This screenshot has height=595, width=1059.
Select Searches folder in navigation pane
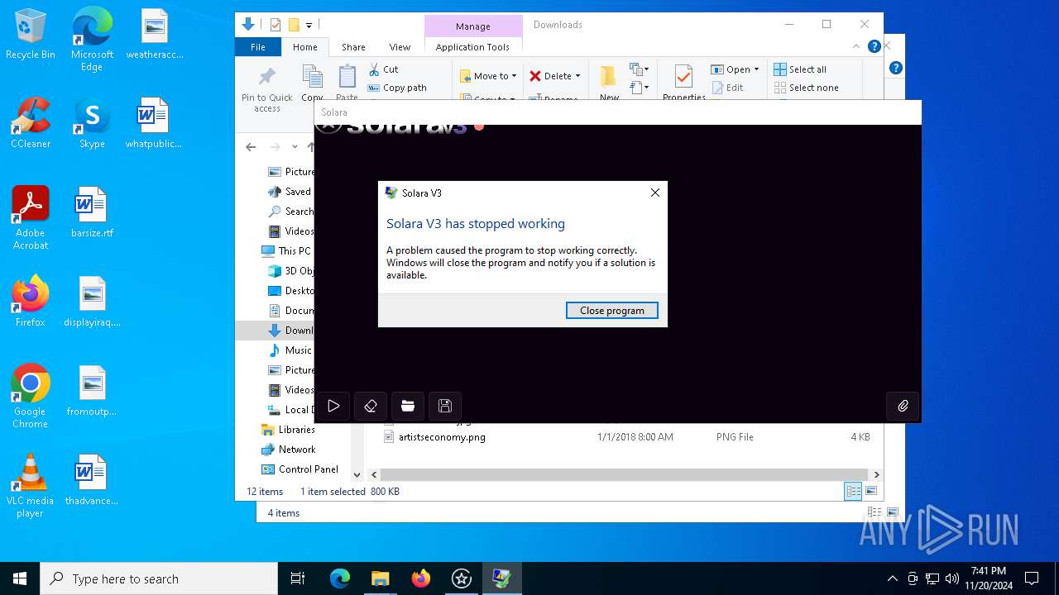point(291,212)
